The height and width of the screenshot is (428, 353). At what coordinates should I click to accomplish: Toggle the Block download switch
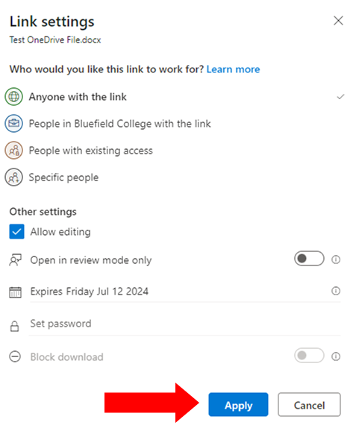click(x=309, y=356)
